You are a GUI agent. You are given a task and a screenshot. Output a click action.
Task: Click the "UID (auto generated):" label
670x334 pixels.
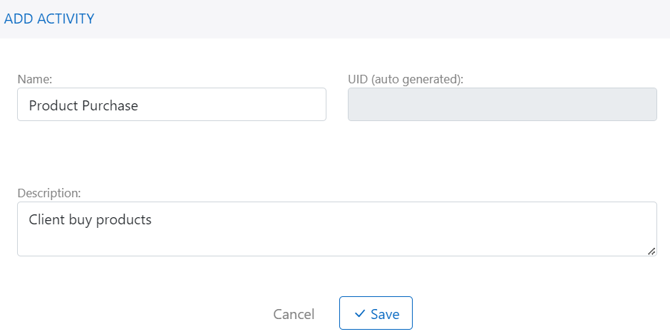406,79
